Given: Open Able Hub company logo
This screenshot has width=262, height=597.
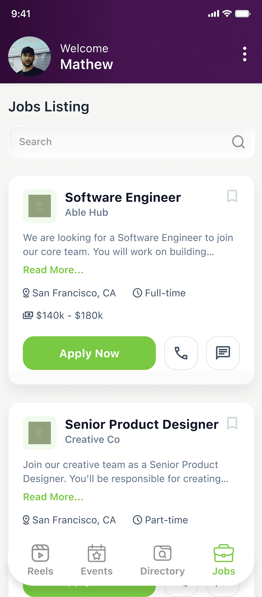Looking at the screenshot, I should 40,206.
